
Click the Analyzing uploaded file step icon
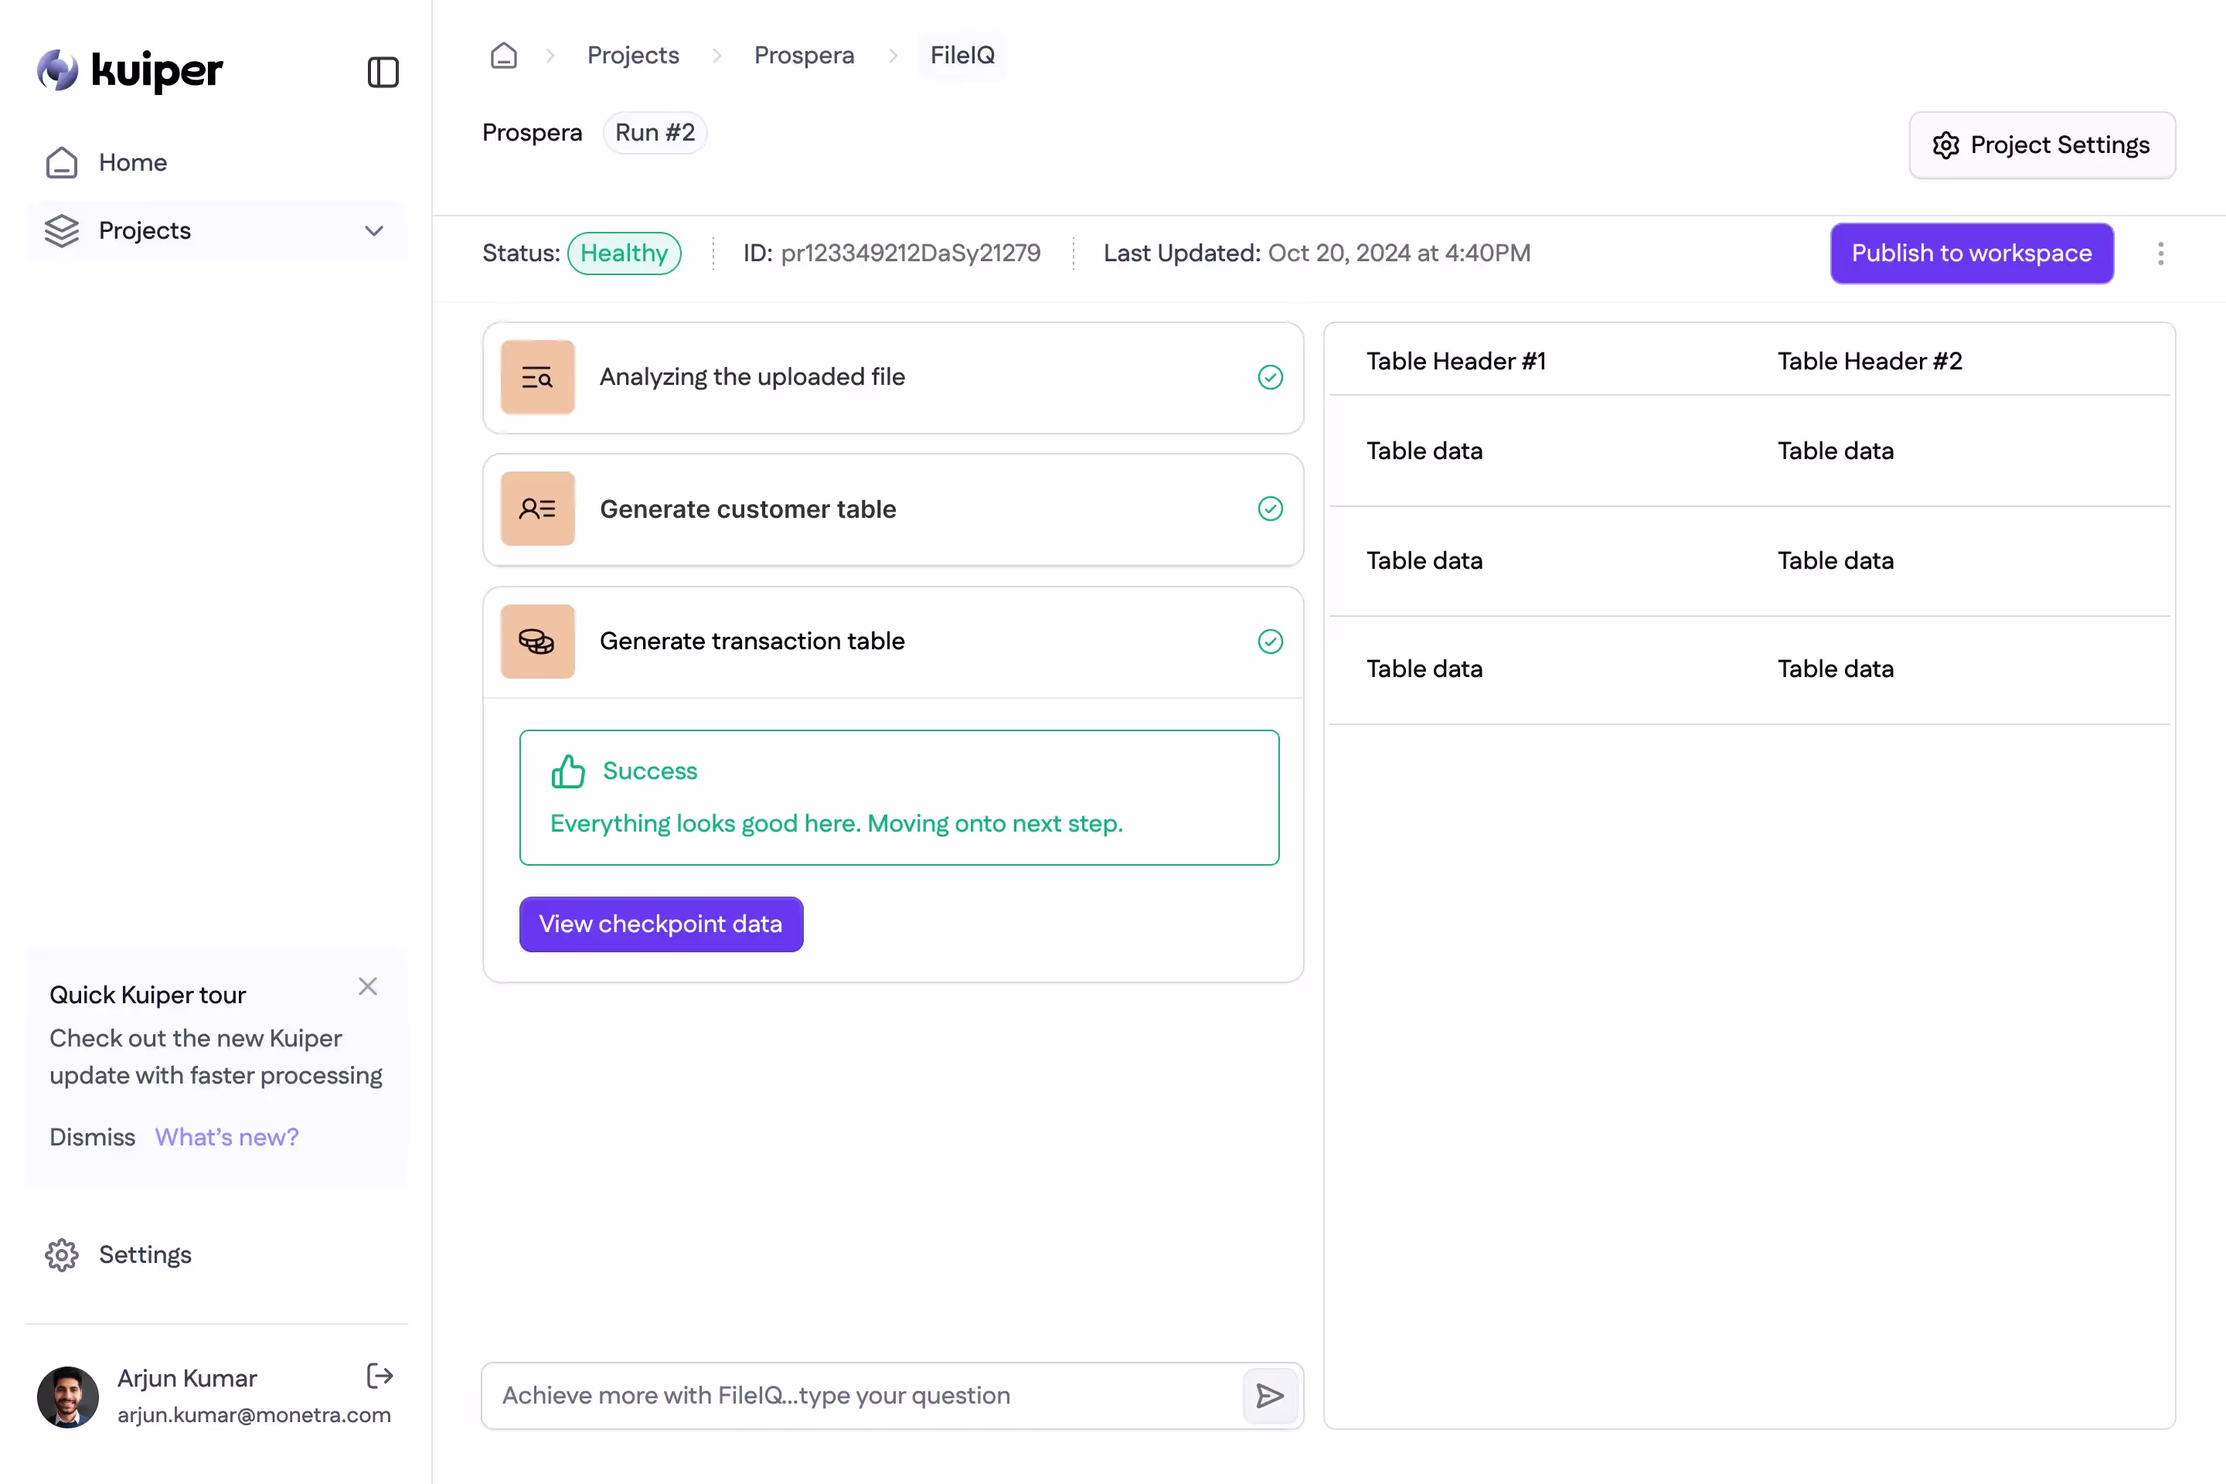(538, 378)
